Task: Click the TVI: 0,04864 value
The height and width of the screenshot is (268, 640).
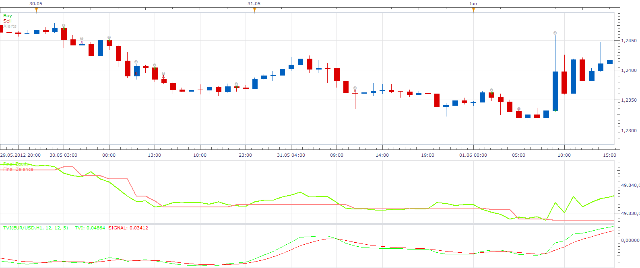Action: tap(90, 228)
